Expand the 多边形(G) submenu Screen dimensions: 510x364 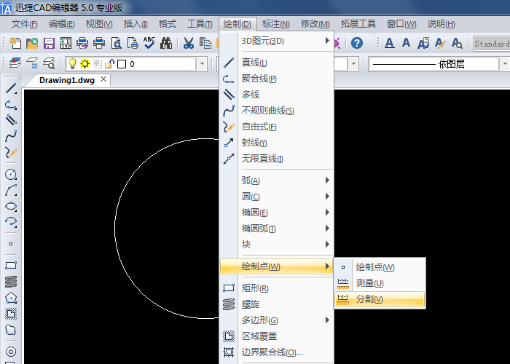[277, 320]
